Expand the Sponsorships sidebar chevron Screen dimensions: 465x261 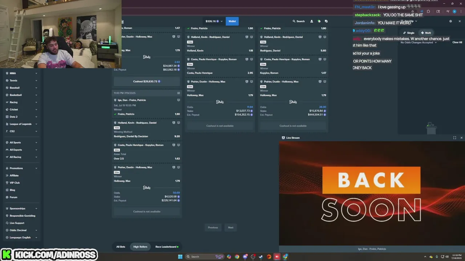coord(36,208)
